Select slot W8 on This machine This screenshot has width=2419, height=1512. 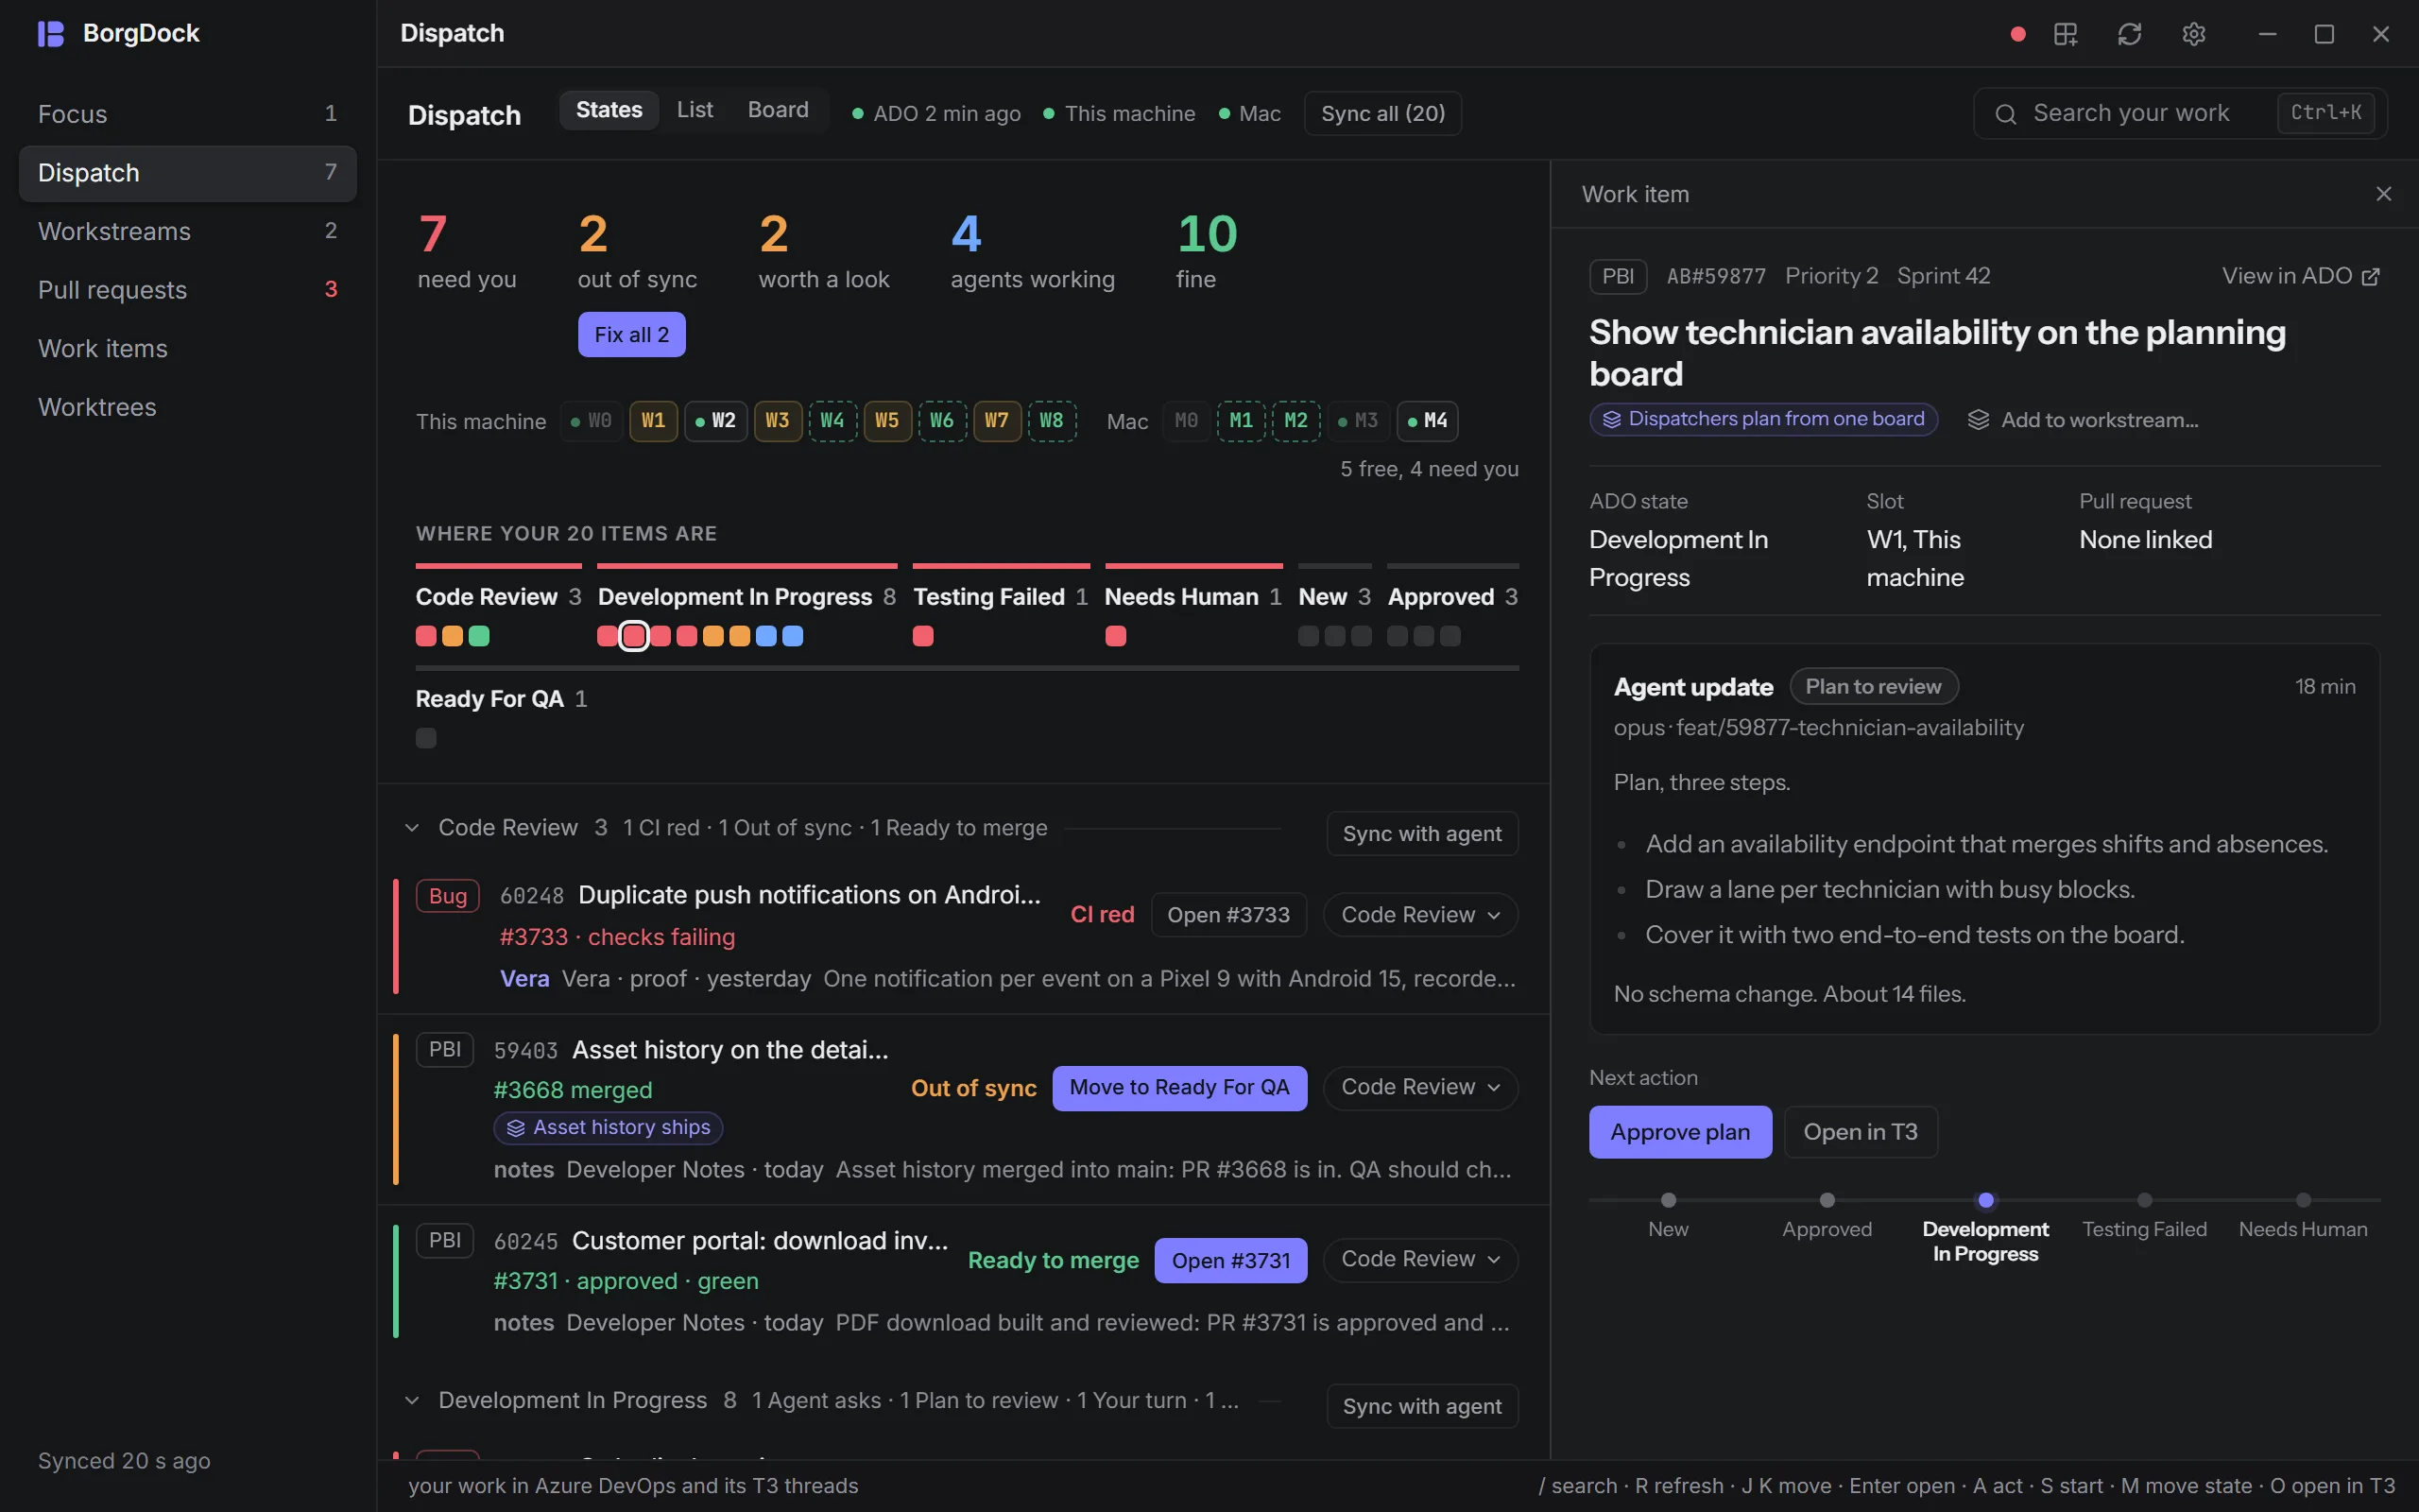[1052, 421]
